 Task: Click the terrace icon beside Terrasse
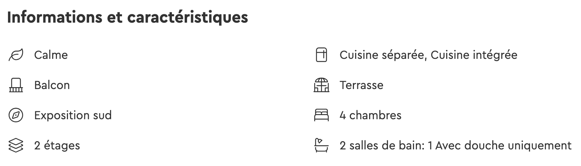click(321, 85)
